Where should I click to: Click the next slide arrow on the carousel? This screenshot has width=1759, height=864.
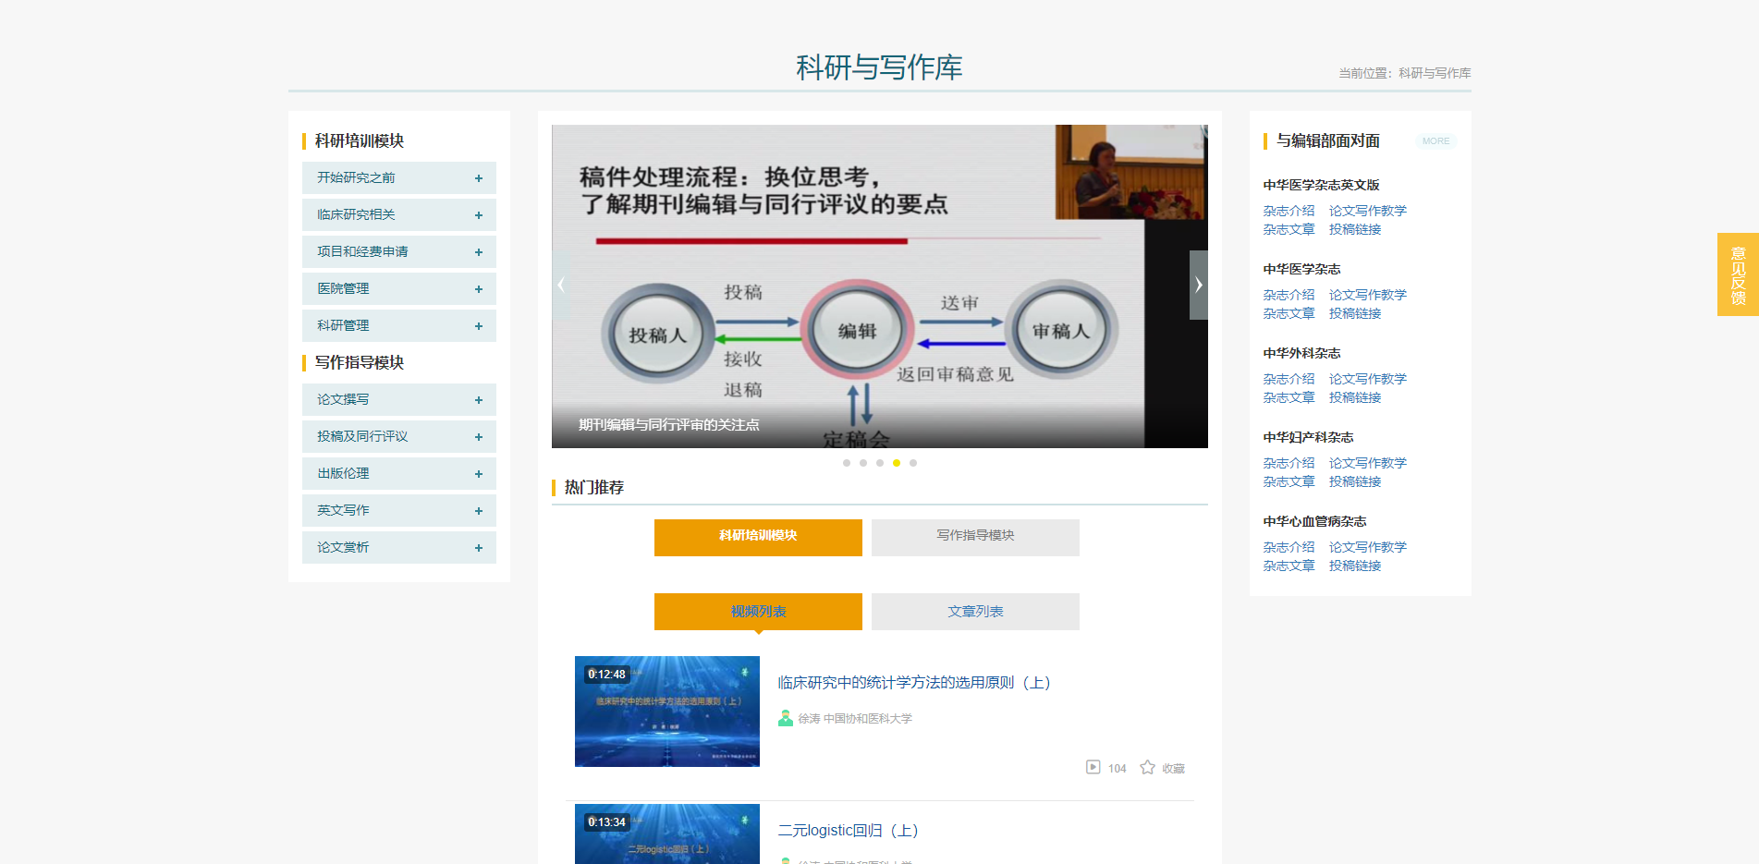[x=1198, y=285]
